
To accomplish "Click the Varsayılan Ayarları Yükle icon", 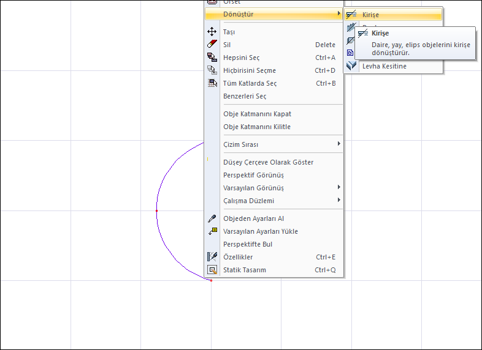I will (x=212, y=231).
